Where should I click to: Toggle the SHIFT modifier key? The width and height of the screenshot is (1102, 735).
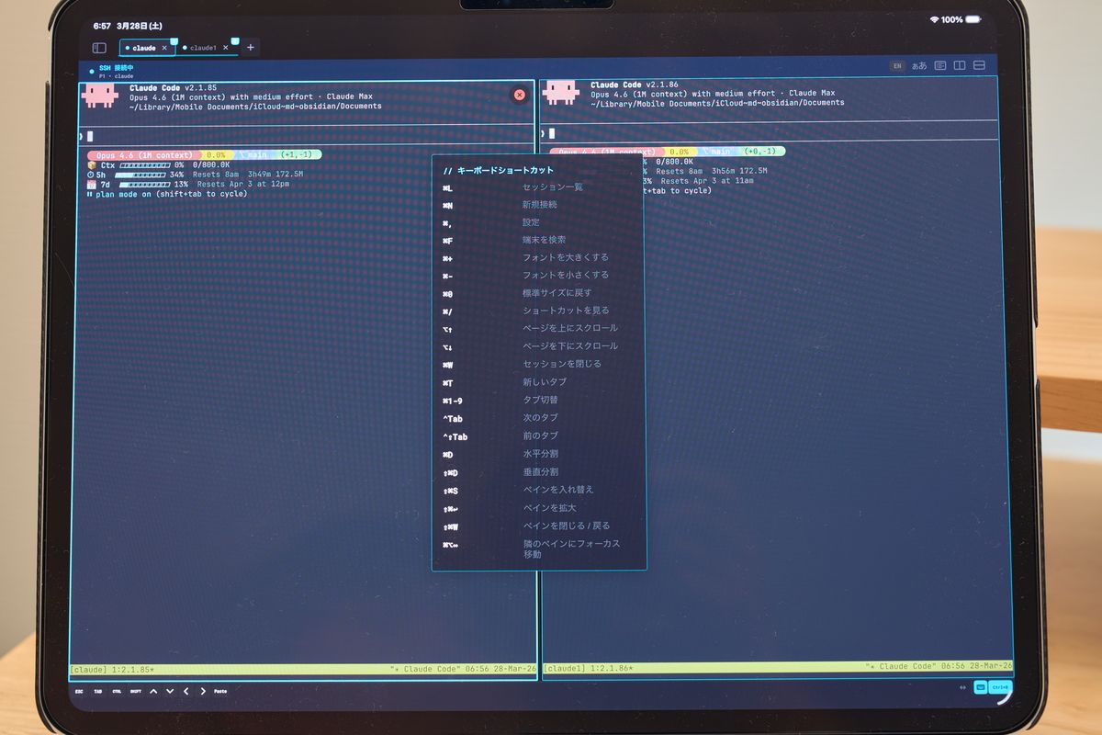[135, 691]
